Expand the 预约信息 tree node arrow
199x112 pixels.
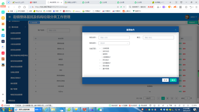pyautogui.click(x=100, y=66)
